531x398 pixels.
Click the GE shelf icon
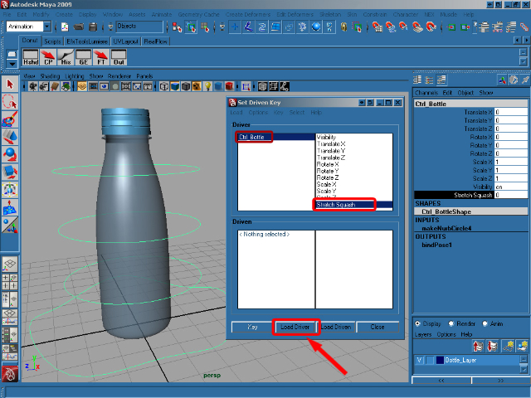[x=84, y=57]
